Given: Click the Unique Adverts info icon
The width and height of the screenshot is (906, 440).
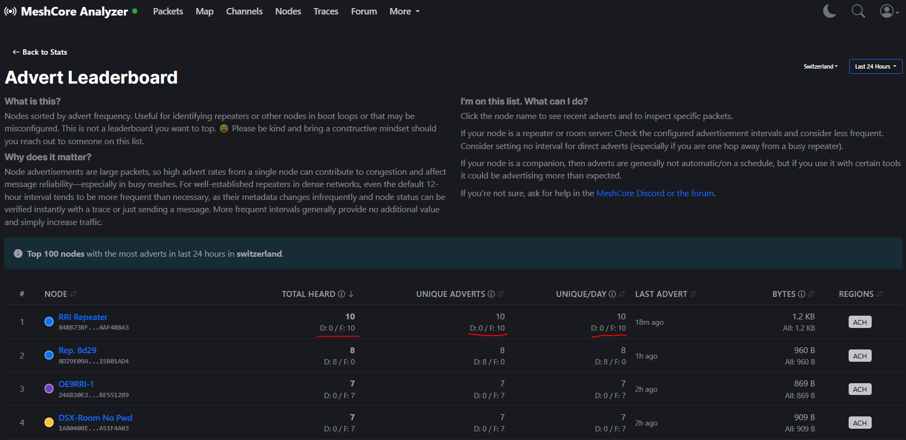Looking at the screenshot, I should (491, 294).
